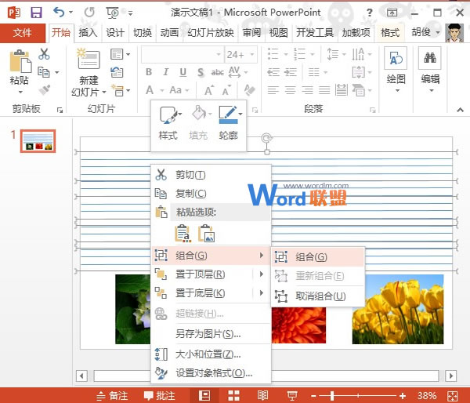The height and width of the screenshot is (403, 470).
Task: Click the Copy icon in ribbon
Action: 44,72
